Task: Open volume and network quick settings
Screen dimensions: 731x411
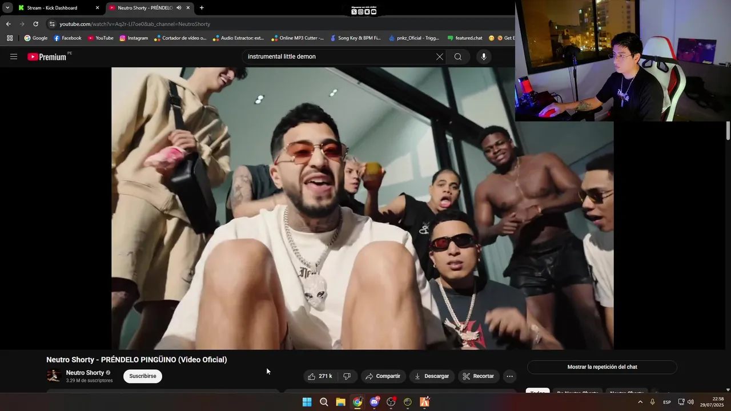Action: tap(686, 402)
